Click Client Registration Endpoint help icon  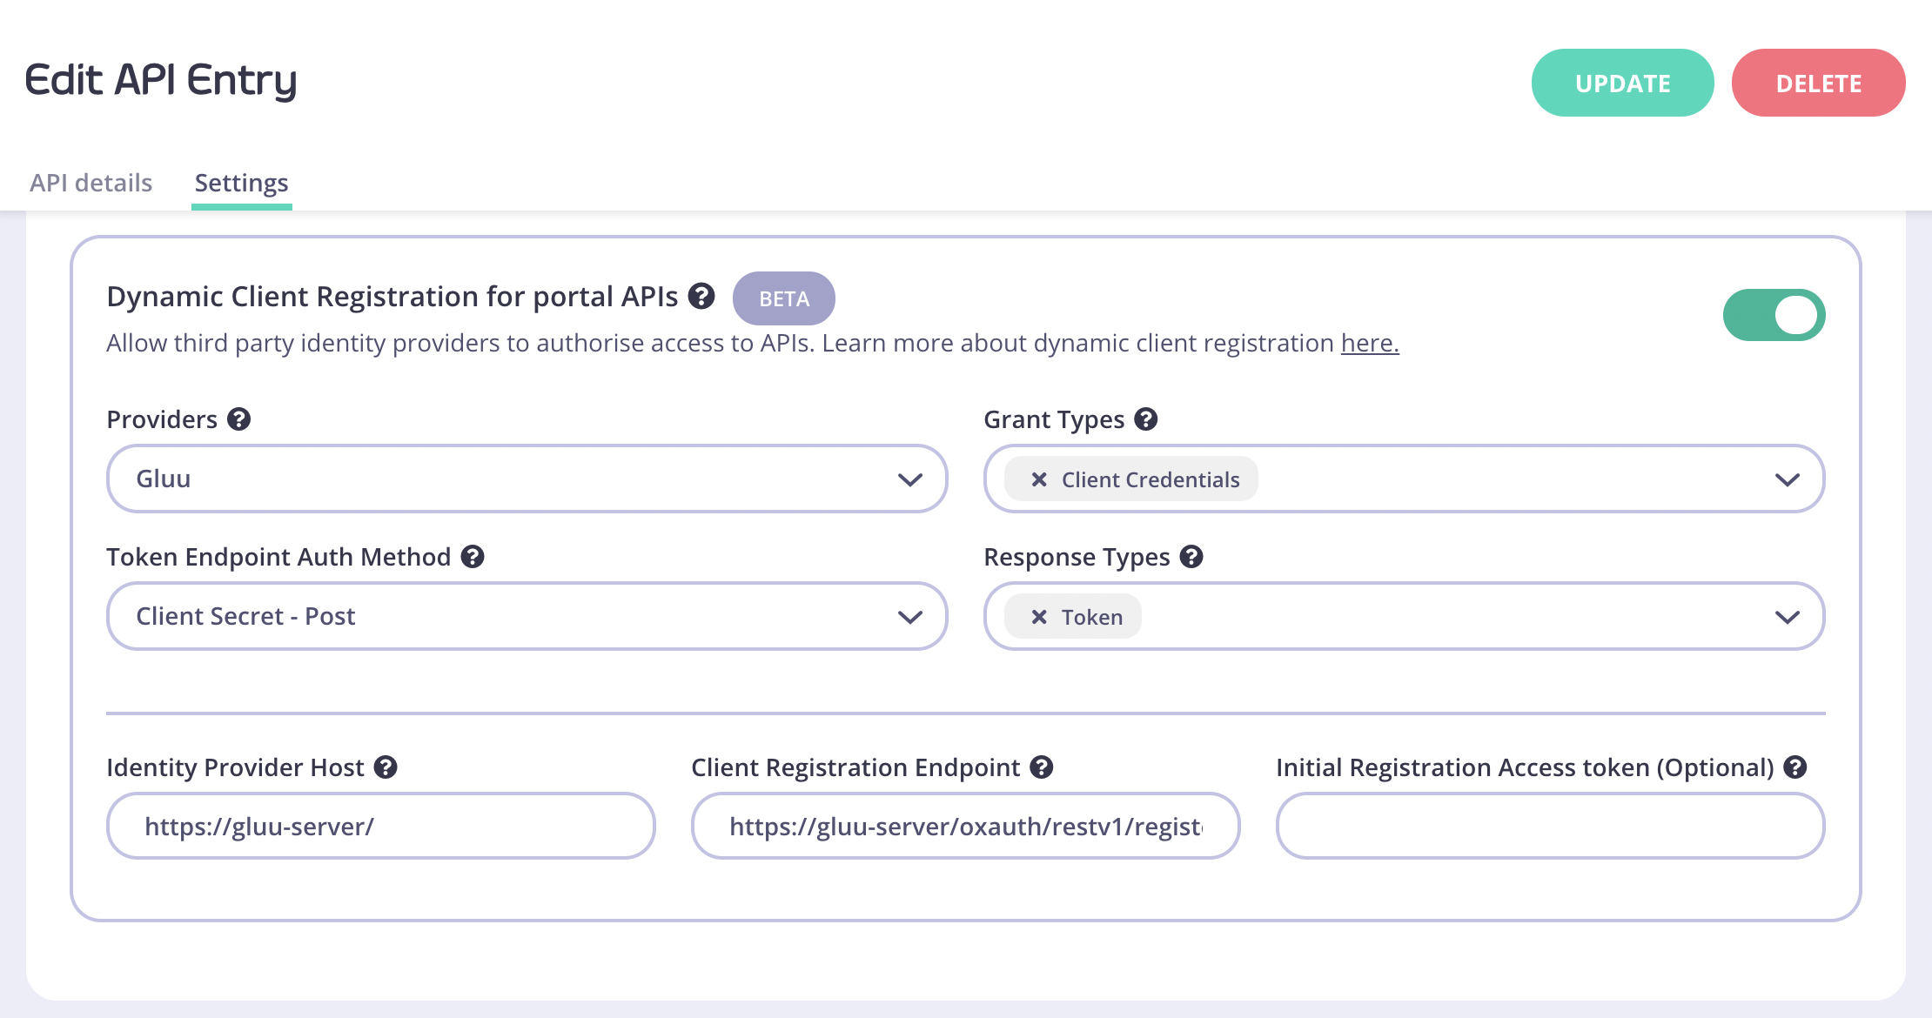tap(1042, 767)
